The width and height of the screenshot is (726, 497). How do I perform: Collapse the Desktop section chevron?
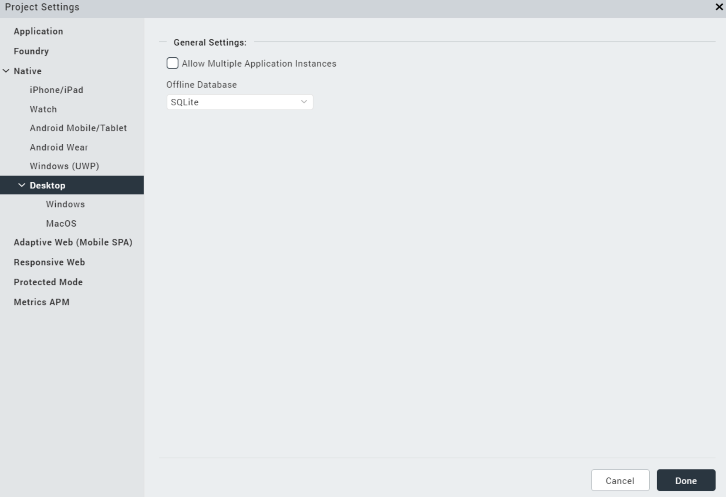[x=22, y=185]
